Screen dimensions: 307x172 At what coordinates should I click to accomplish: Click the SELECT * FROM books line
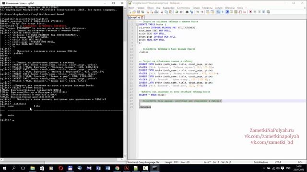coord(153,95)
